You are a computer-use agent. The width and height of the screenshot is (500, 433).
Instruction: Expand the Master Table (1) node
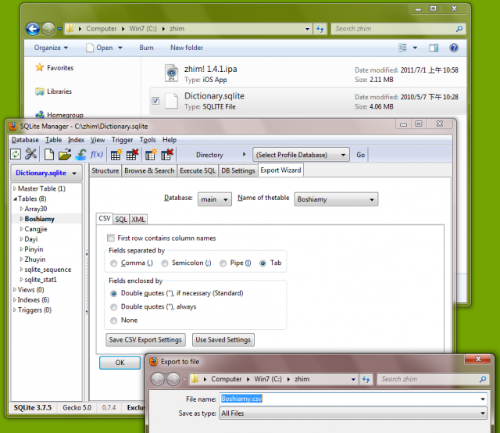15,188
